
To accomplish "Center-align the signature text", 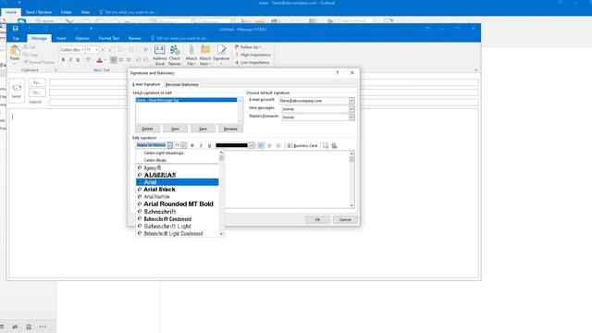I will [269, 145].
